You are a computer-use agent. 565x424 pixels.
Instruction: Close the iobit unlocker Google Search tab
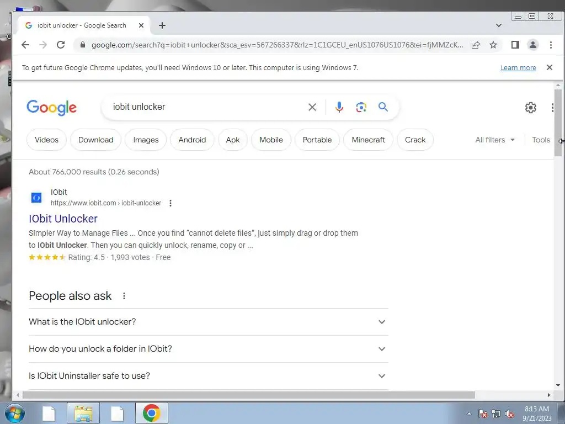pos(141,25)
